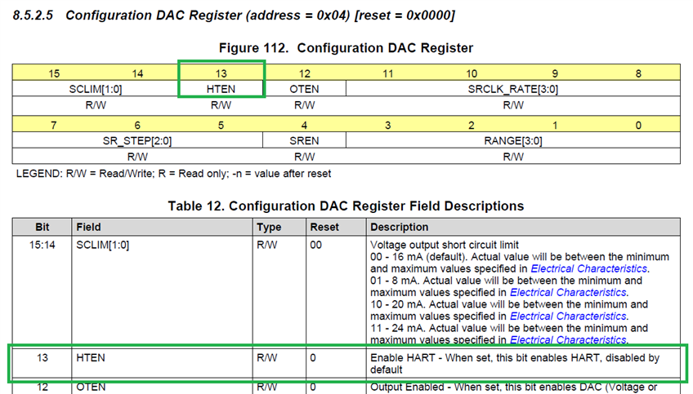
Task: Click HTEN field in the register figure
Action: (221, 89)
